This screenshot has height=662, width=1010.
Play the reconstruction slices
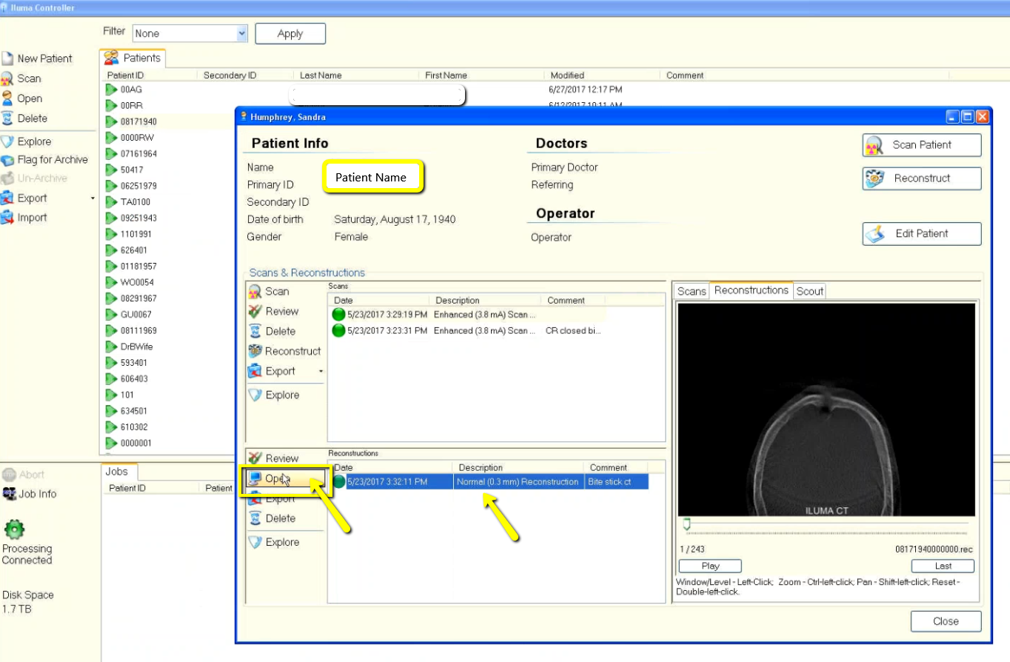pos(710,566)
